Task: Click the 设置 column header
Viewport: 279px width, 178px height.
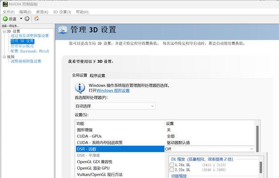Action: coord(170,123)
